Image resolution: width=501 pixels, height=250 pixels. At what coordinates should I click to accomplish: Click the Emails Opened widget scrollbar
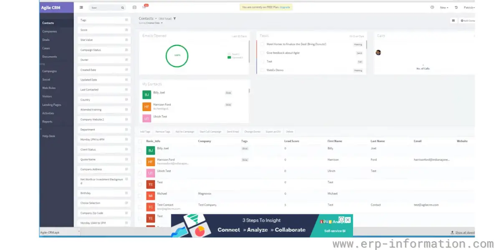[249, 52]
